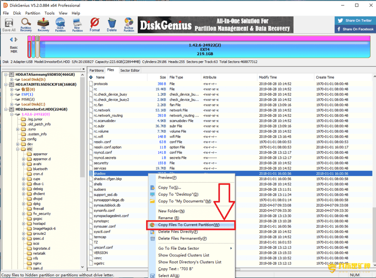
Task: Select the .system_info folder in tree
Action: tap(37, 134)
